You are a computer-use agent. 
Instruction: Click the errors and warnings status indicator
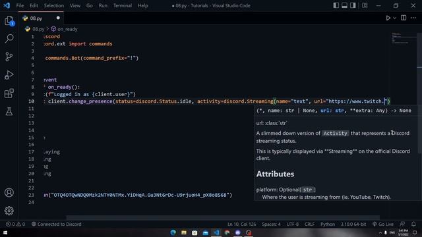click(x=16, y=224)
